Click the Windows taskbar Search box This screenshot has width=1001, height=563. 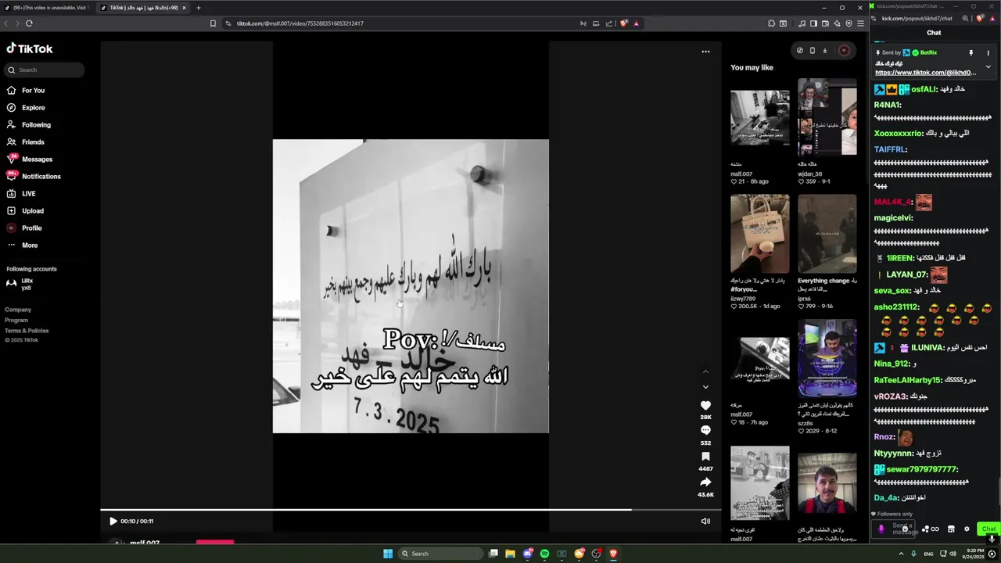(x=440, y=554)
